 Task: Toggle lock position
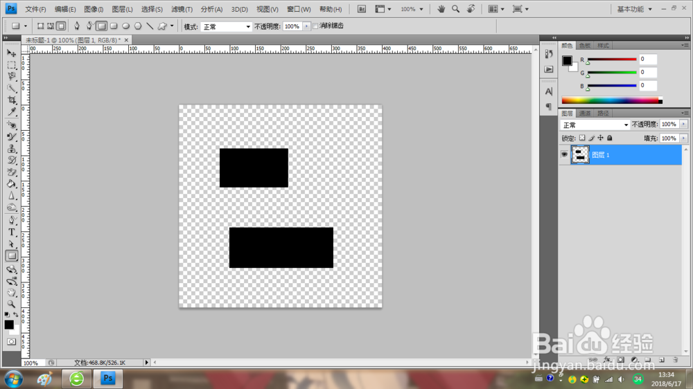[x=600, y=138]
